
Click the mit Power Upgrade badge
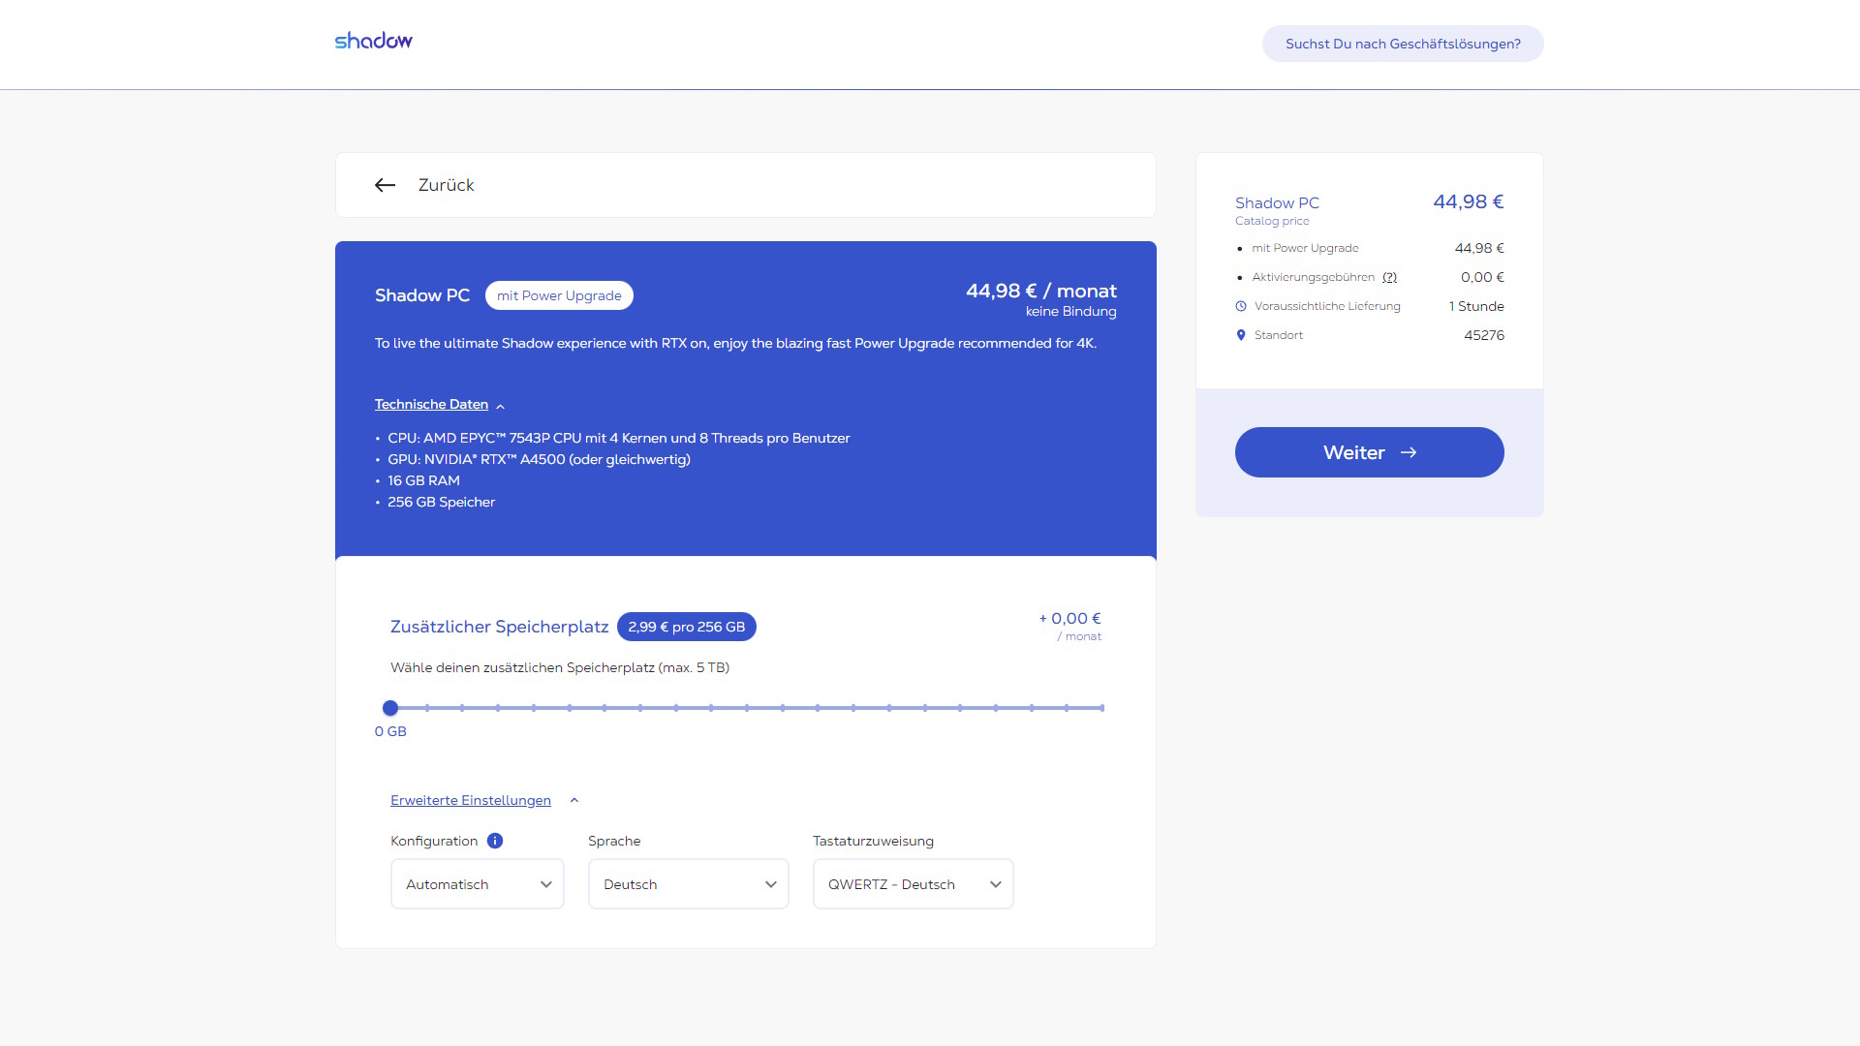tap(559, 295)
